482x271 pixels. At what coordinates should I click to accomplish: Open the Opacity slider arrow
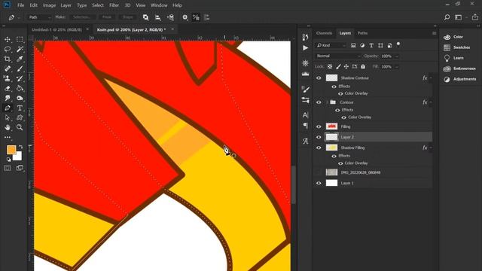(397, 56)
